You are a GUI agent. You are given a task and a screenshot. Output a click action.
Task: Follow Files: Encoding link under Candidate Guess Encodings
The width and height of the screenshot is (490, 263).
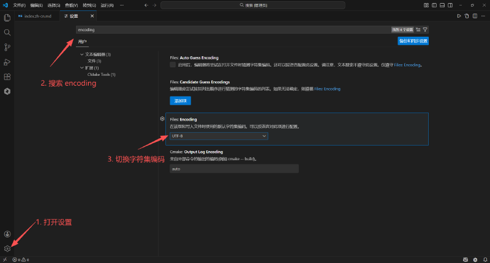(x=327, y=89)
